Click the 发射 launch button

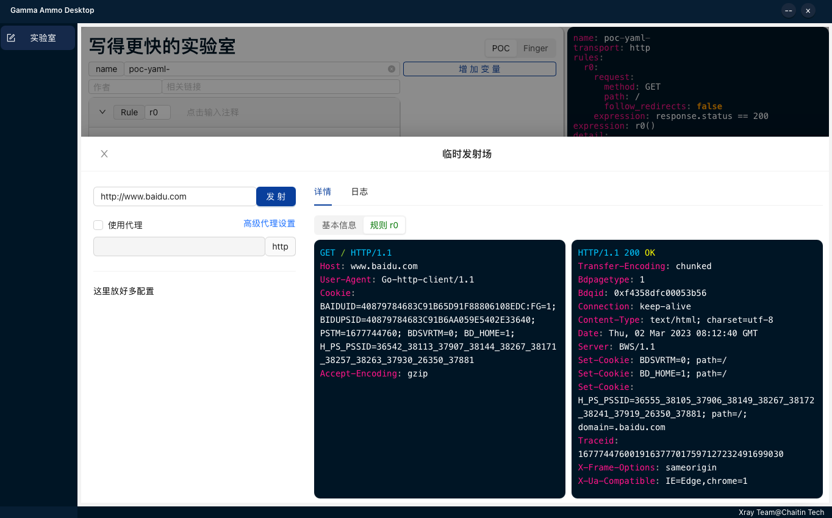(276, 196)
